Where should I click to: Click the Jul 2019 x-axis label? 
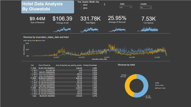[107, 57]
